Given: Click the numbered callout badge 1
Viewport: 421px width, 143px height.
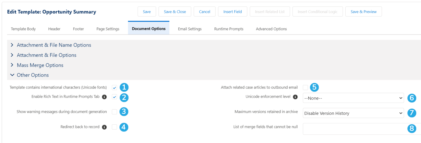Looking at the screenshot, I should 124,87.
